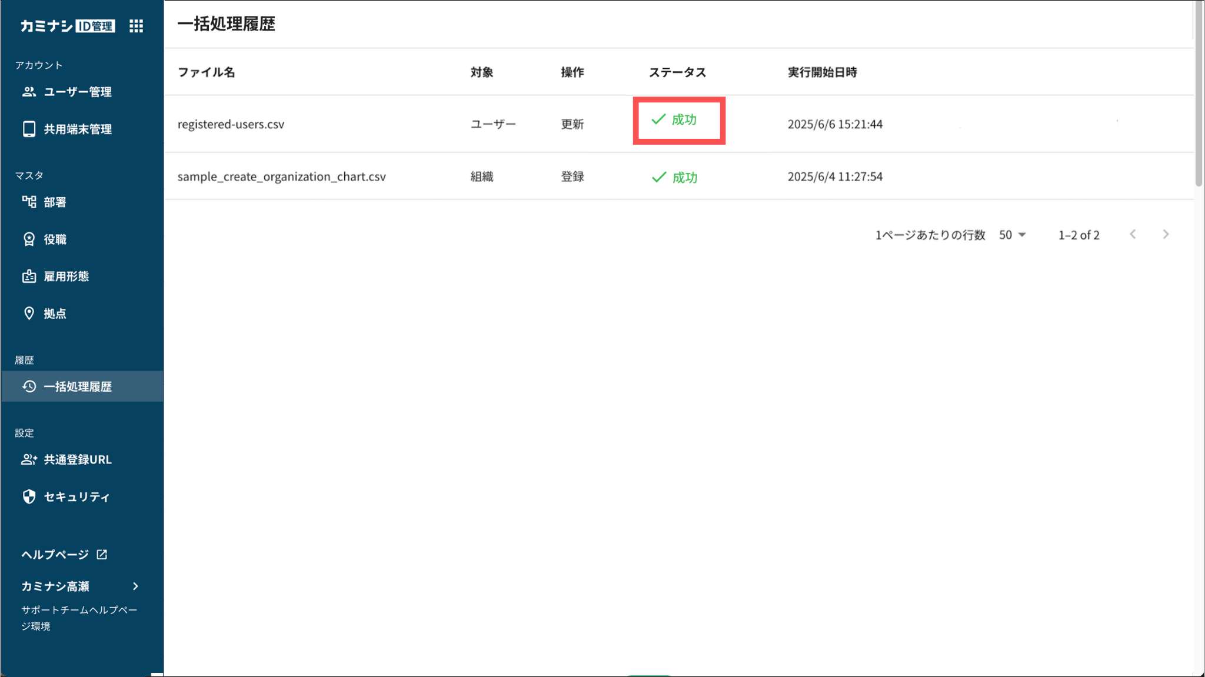Expand the カミナシ高瀬 account chevron
Image resolution: width=1205 pixels, height=677 pixels.
click(136, 586)
